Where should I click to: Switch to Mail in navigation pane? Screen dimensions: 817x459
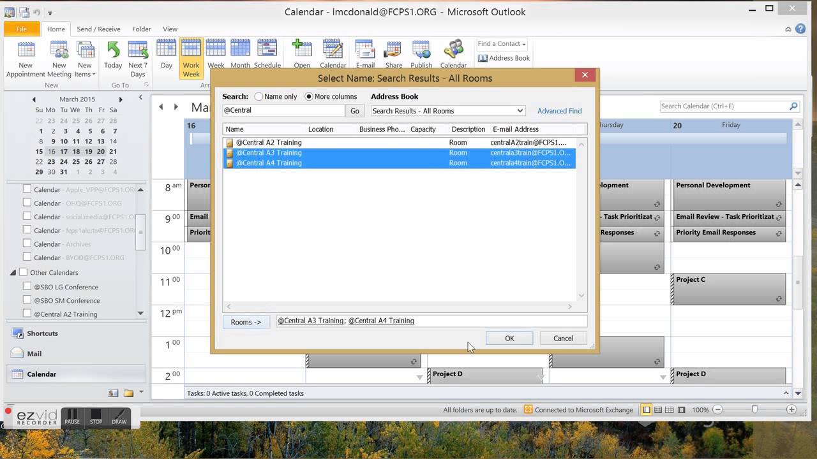point(76,354)
